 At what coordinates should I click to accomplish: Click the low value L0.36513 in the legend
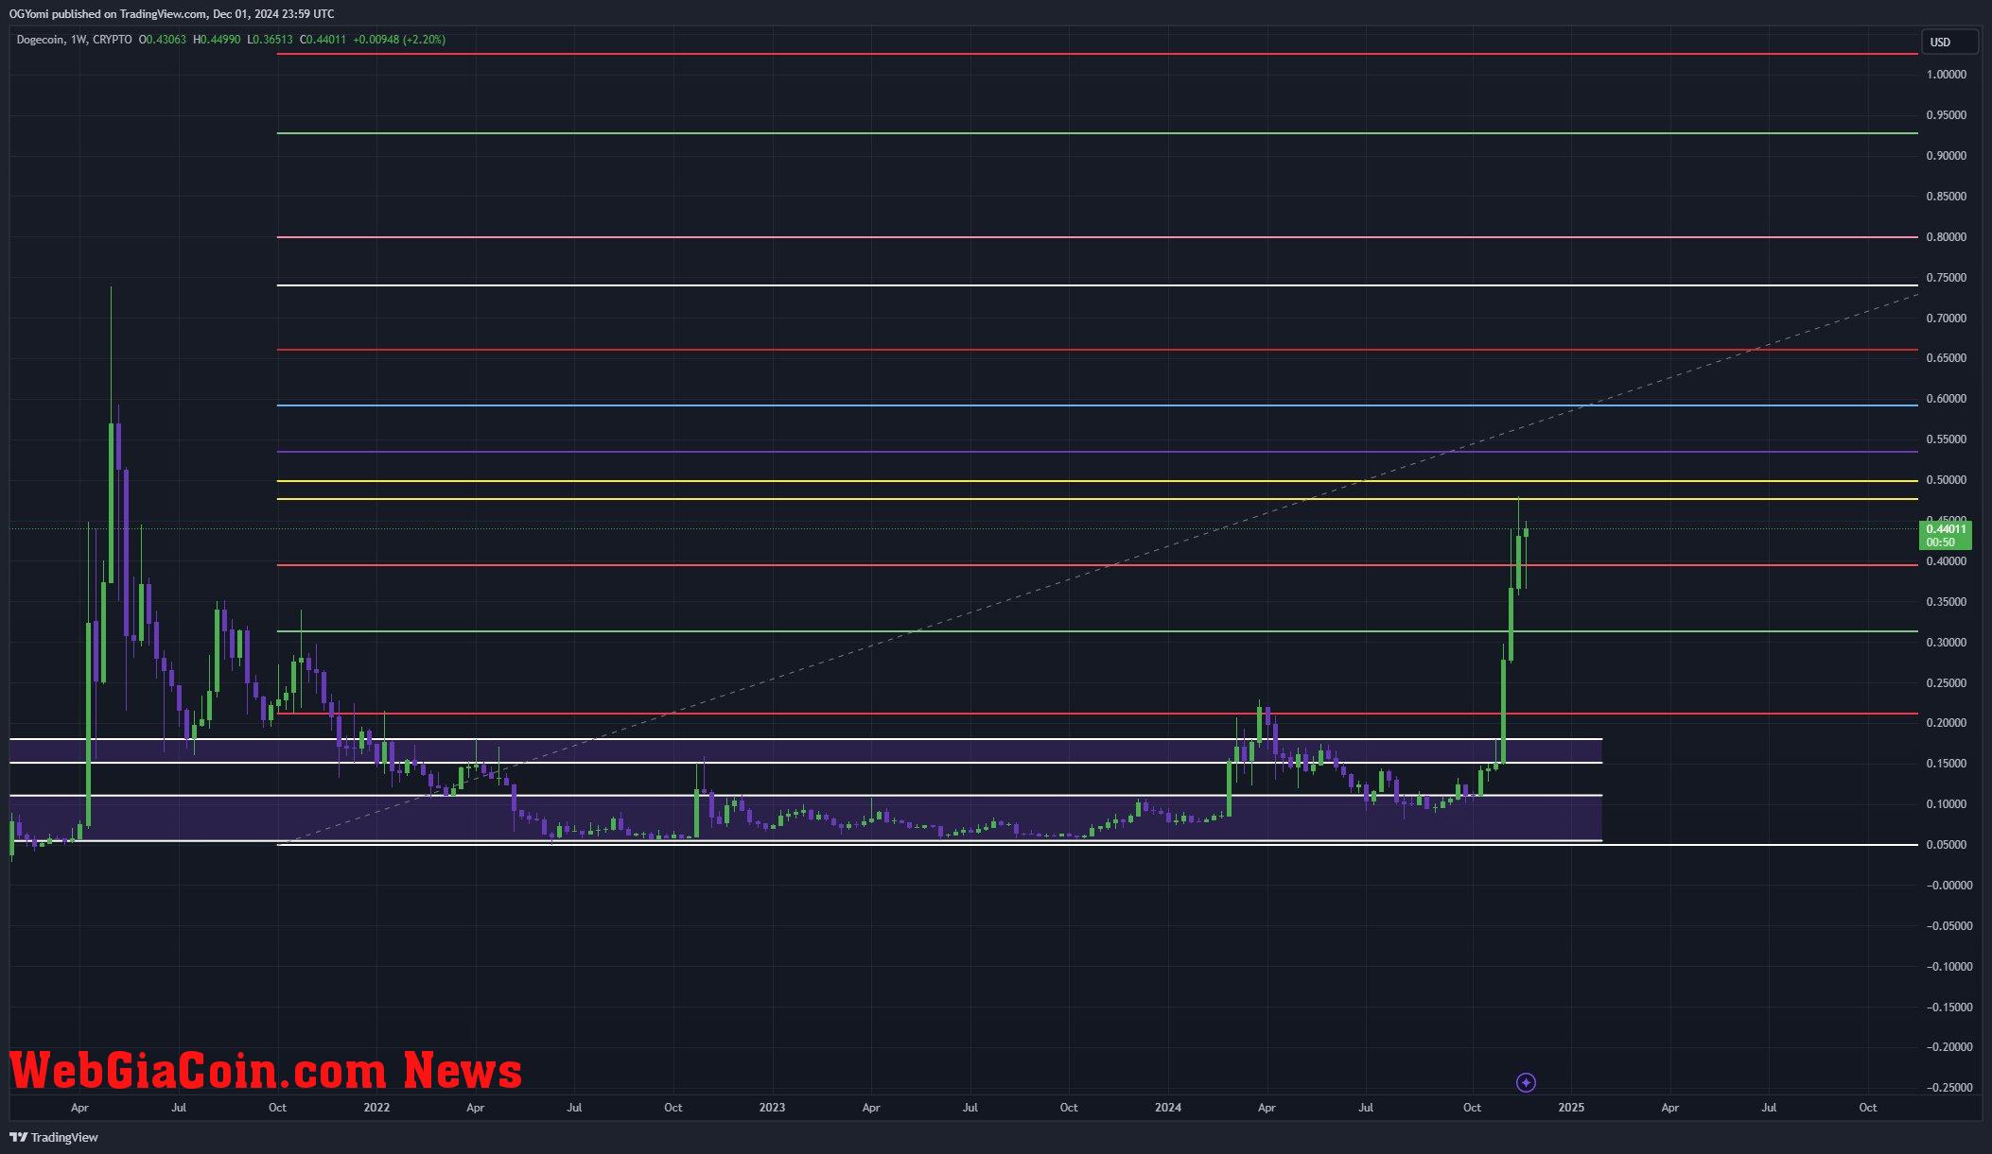click(x=271, y=40)
